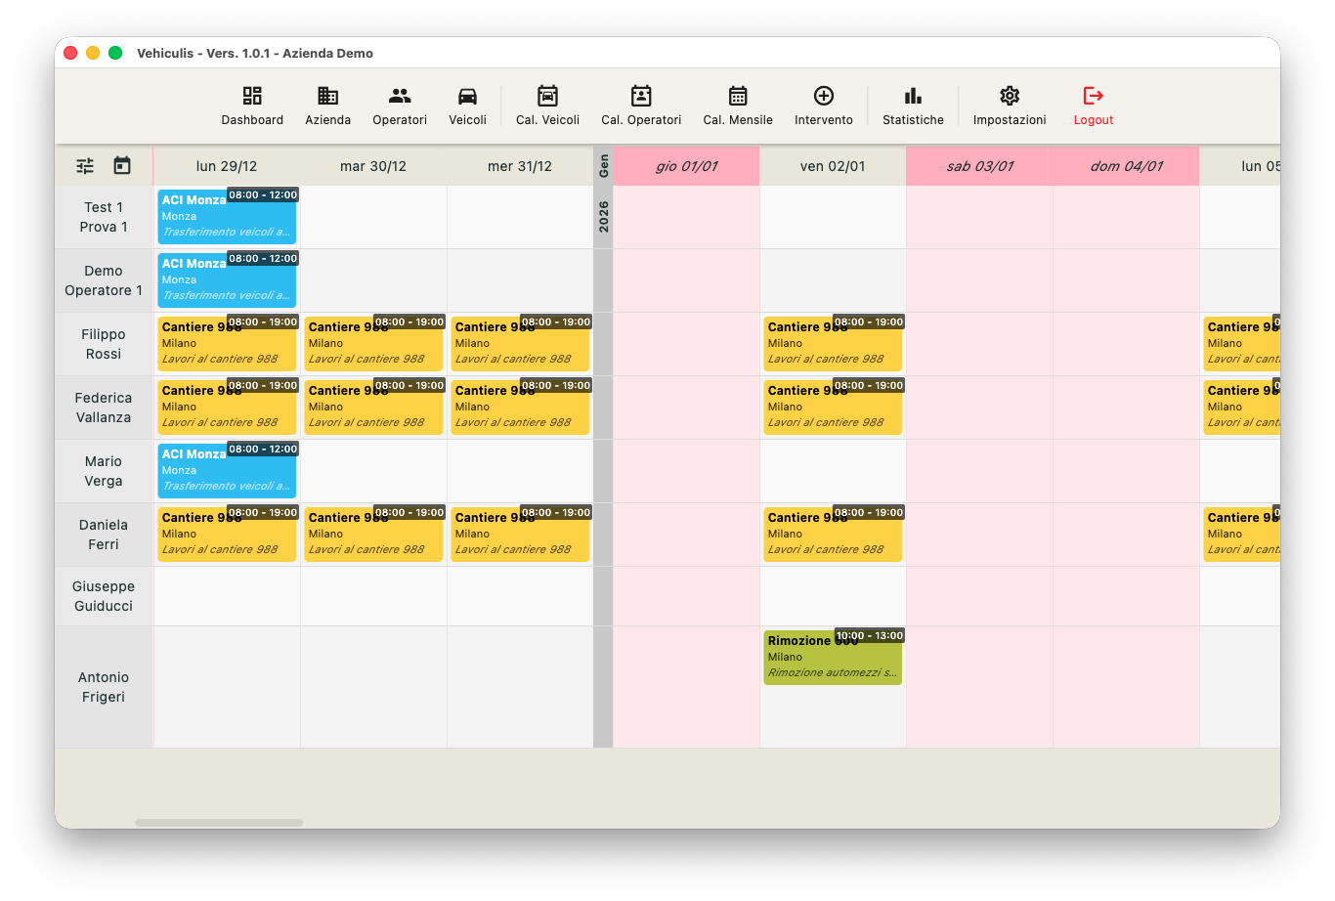The image size is (1335, 901).
Task: Select the Antonio Frigeri row header
Action: (x=104, y=687)
